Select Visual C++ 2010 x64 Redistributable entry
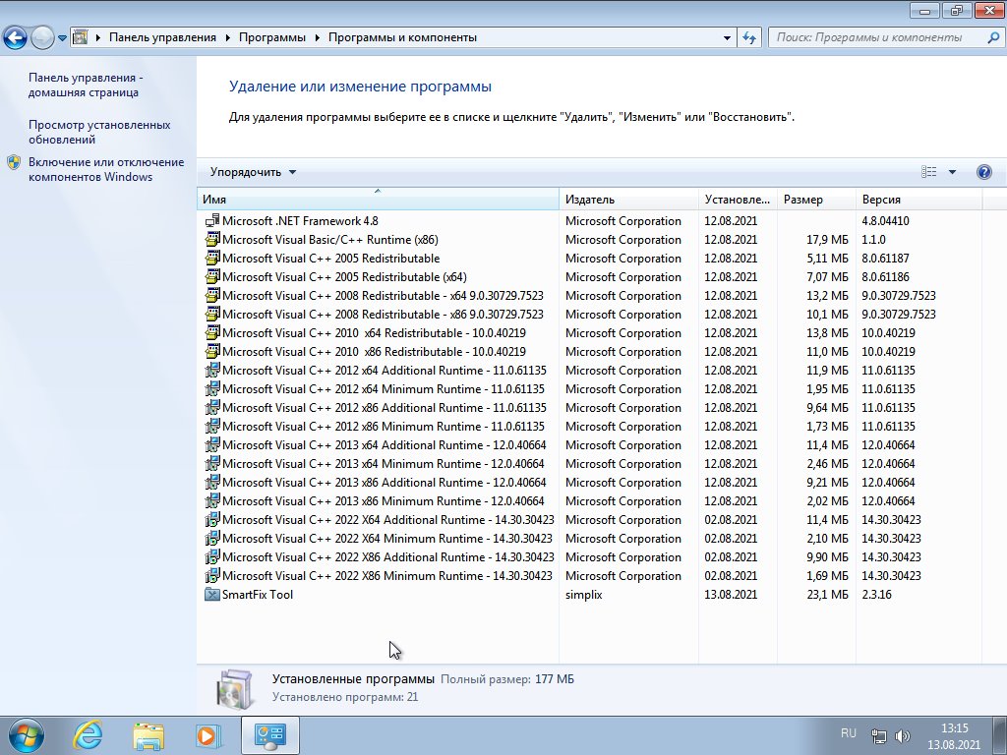The image size is (1007, 755). tap(374, 332)
